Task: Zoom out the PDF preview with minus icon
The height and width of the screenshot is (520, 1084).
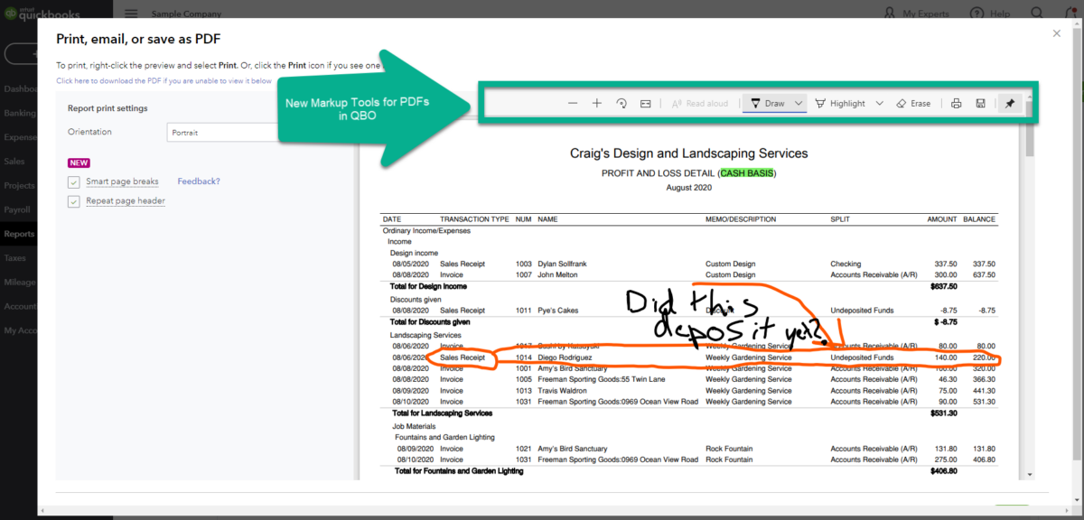Action: tap(573, 104)
